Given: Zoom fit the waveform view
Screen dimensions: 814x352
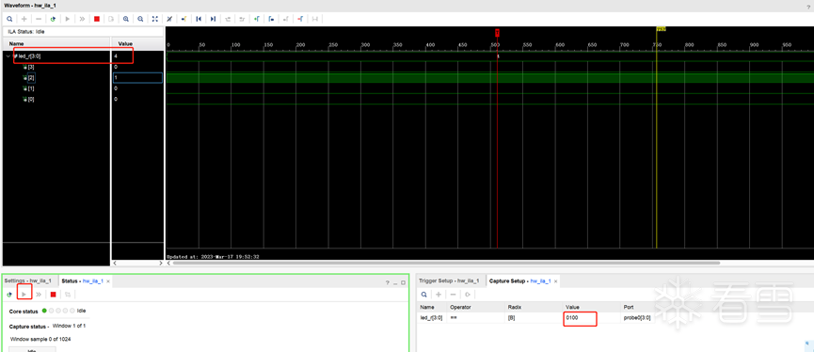Looking at the screenshot, I should click(x=154, y=19).
